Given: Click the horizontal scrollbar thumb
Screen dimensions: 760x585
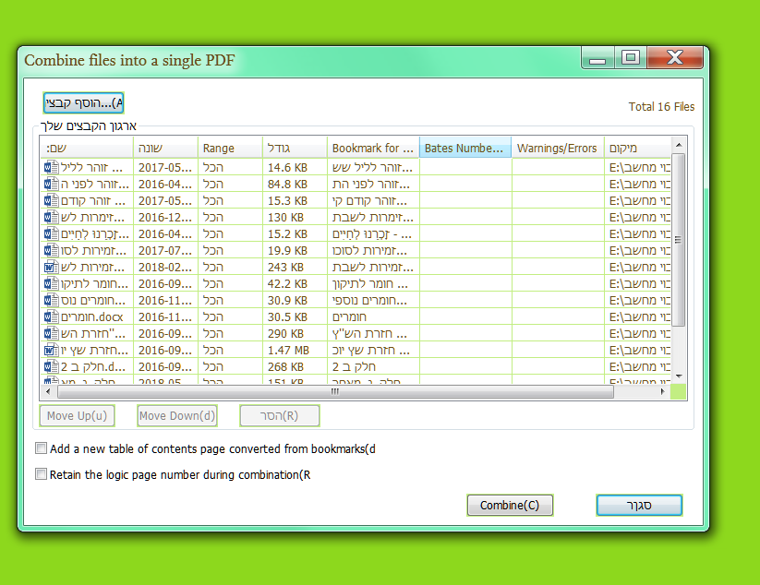Looking at the screenshot, I should pos(335,391).
